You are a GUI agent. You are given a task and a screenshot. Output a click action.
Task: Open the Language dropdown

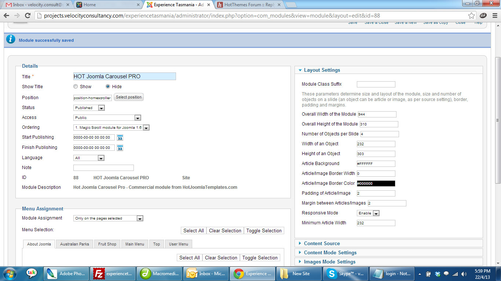89,158
